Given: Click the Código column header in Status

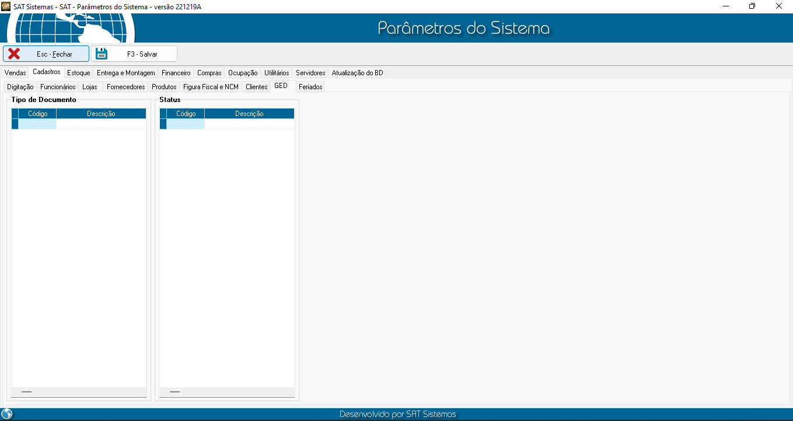Looking at the screenshot, I should tap(186, 114).
